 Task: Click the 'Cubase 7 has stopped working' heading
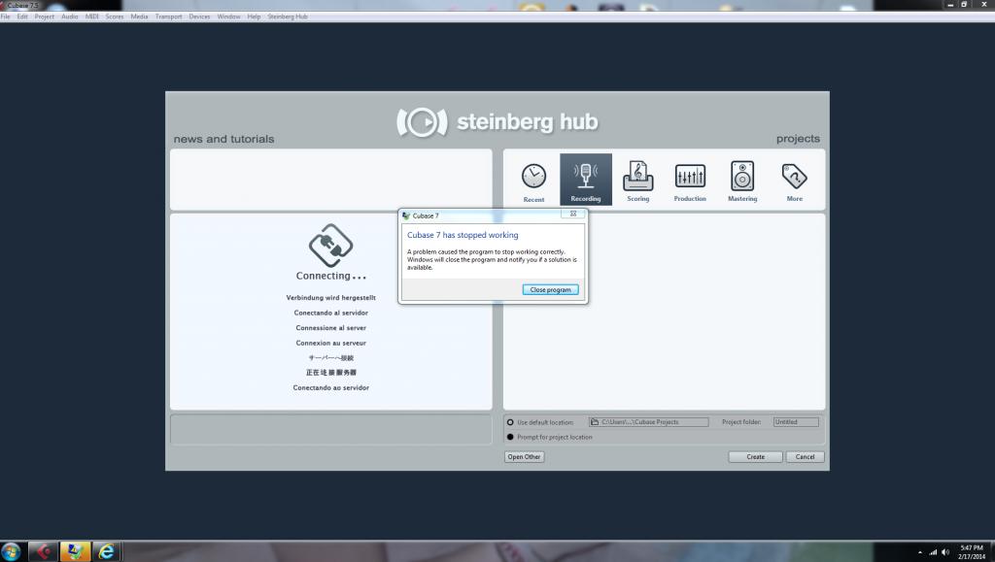pos(463,235)
